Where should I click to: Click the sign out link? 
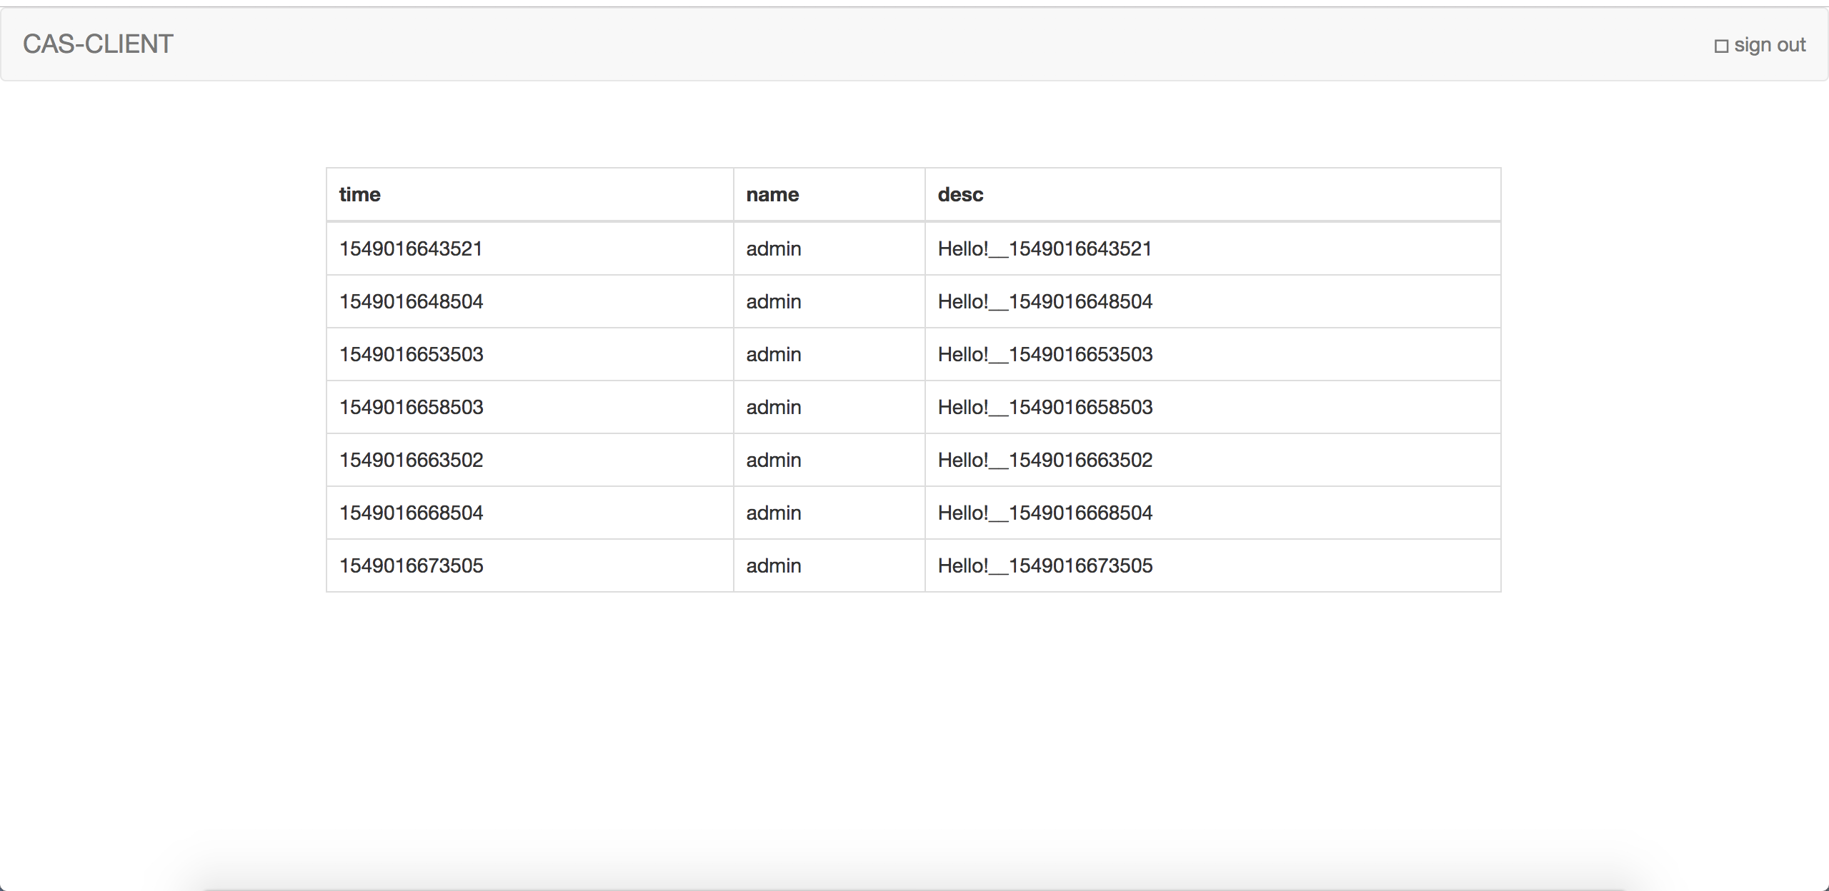(1769, 45)
